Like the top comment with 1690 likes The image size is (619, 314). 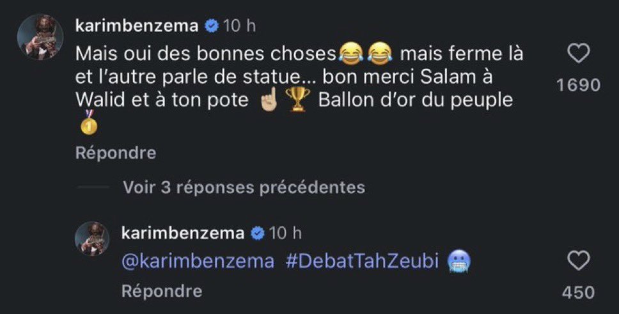578,54
